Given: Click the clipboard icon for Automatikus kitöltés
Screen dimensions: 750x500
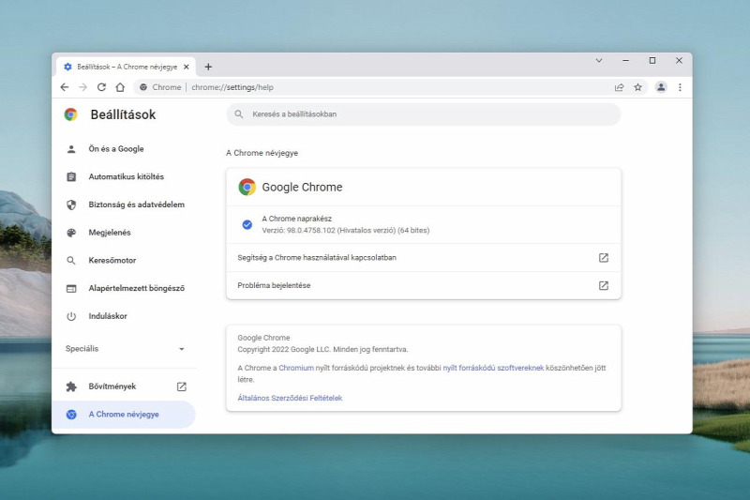Looking at the screenshot, I should pos(71,176).
